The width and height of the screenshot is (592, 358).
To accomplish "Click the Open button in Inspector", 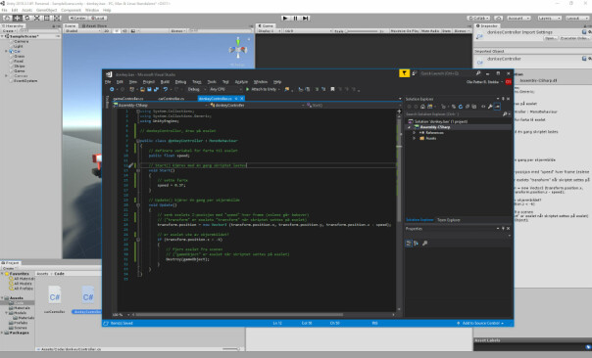I will (550, 38).
